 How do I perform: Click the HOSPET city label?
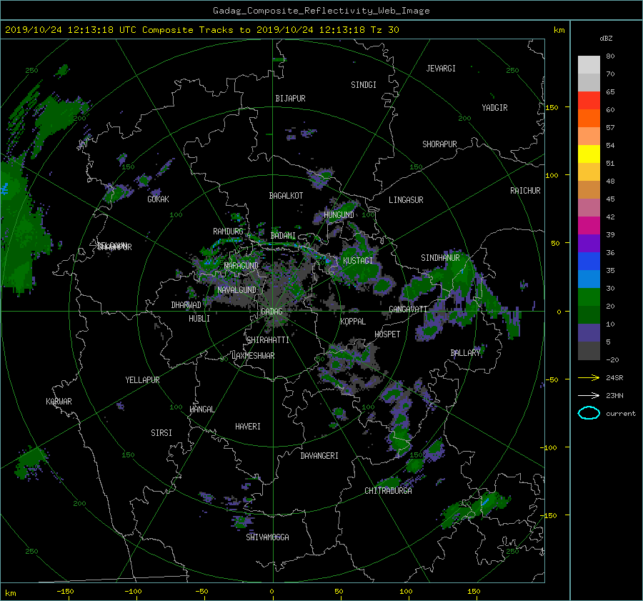387,334
